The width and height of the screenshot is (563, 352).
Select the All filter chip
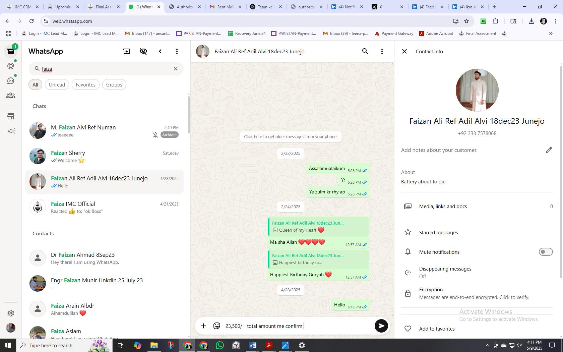35,84
